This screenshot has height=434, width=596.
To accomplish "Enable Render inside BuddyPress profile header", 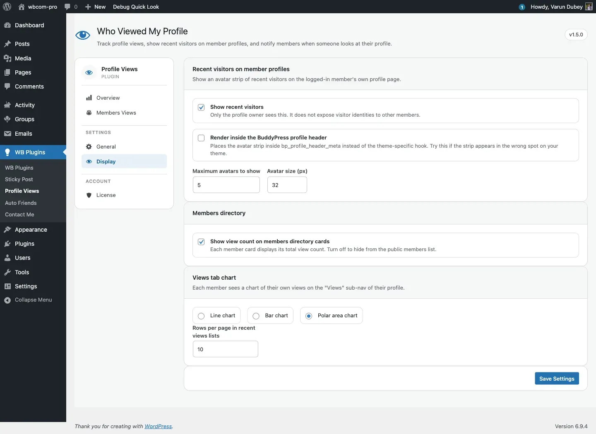I will click(x=201, y=138).
